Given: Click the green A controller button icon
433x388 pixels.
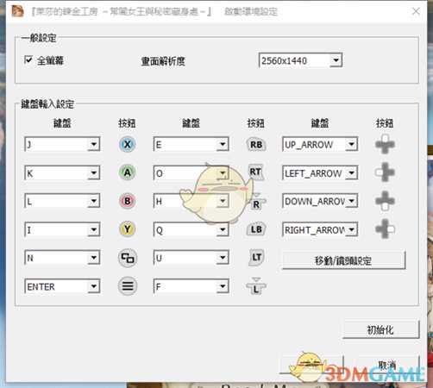Looking at the screenshot, I should click(127, 172).
